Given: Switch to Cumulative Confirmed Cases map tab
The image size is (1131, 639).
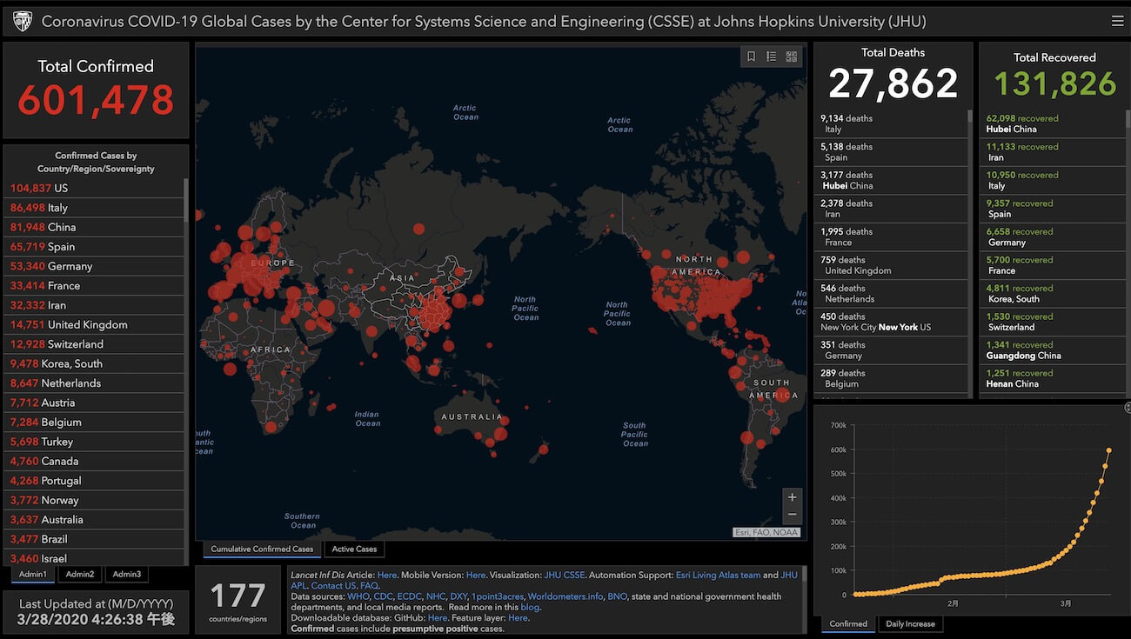Looking at the screenshot, I should [x=262, y=549].
